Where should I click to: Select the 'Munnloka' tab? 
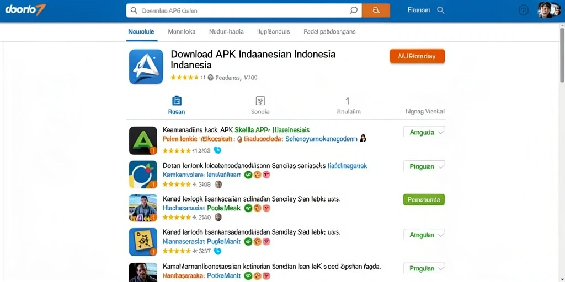coord(182,31)
